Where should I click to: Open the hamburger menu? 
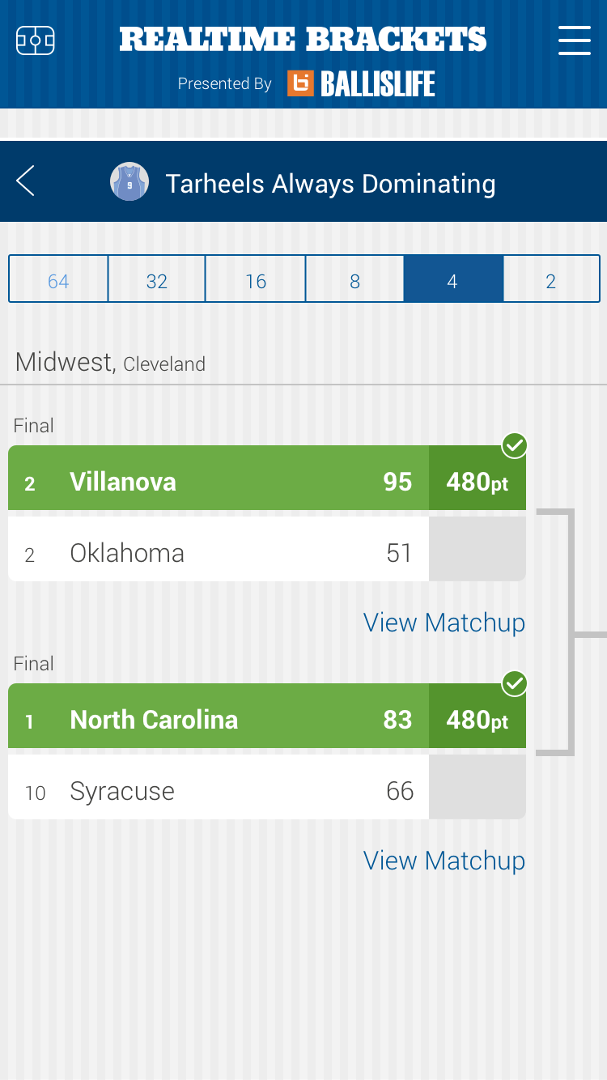point(574,40)
